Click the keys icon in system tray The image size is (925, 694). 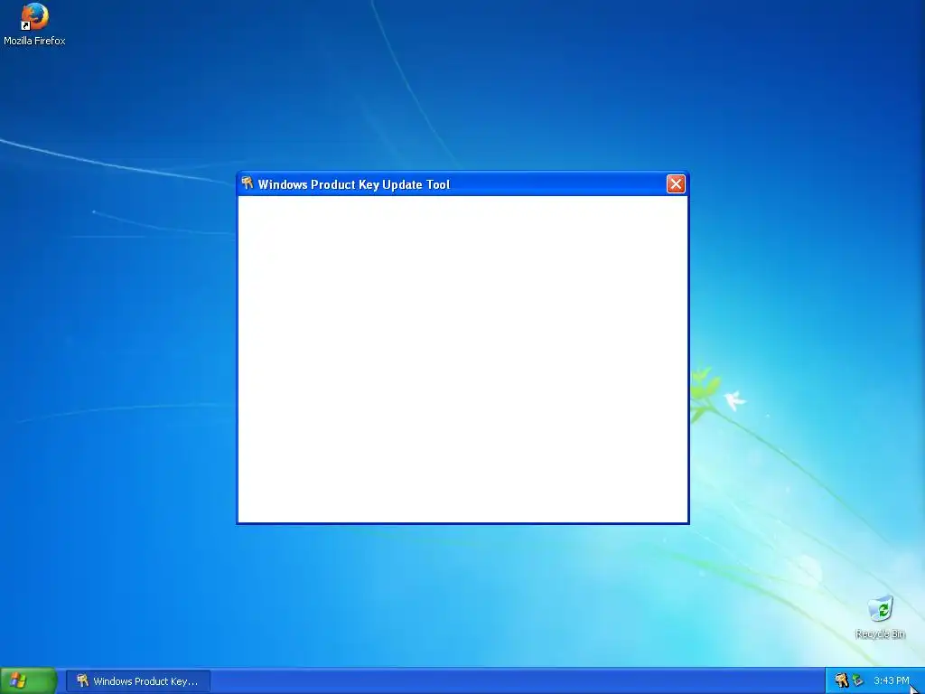tap(841, 680)
